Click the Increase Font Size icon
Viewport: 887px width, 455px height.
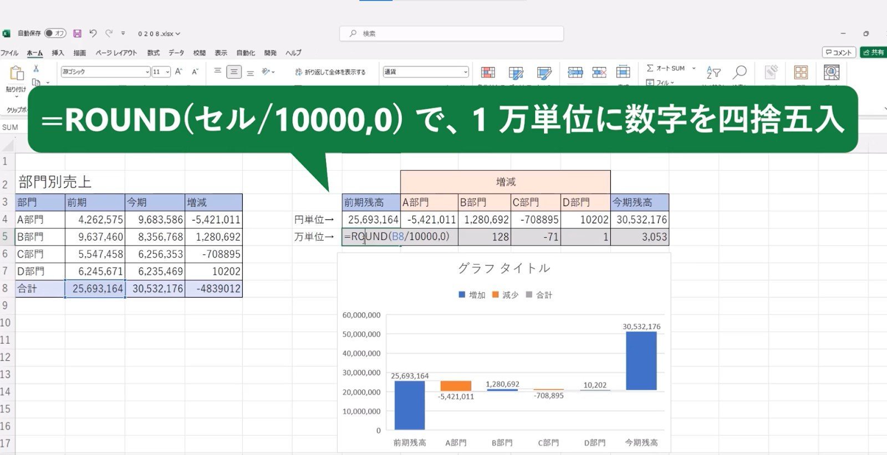coord(179,71)
